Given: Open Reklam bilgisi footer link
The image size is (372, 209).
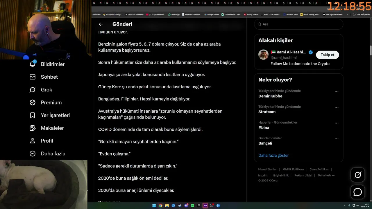Looking at the screenshot, I should point(303,175).
